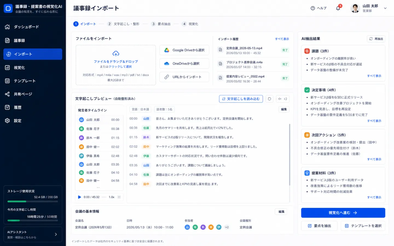Image resolution: width=394 pixels, height=246 pixels.
Task: Click the 山田 太郎 profile avatar
Action: pos(355,8)
